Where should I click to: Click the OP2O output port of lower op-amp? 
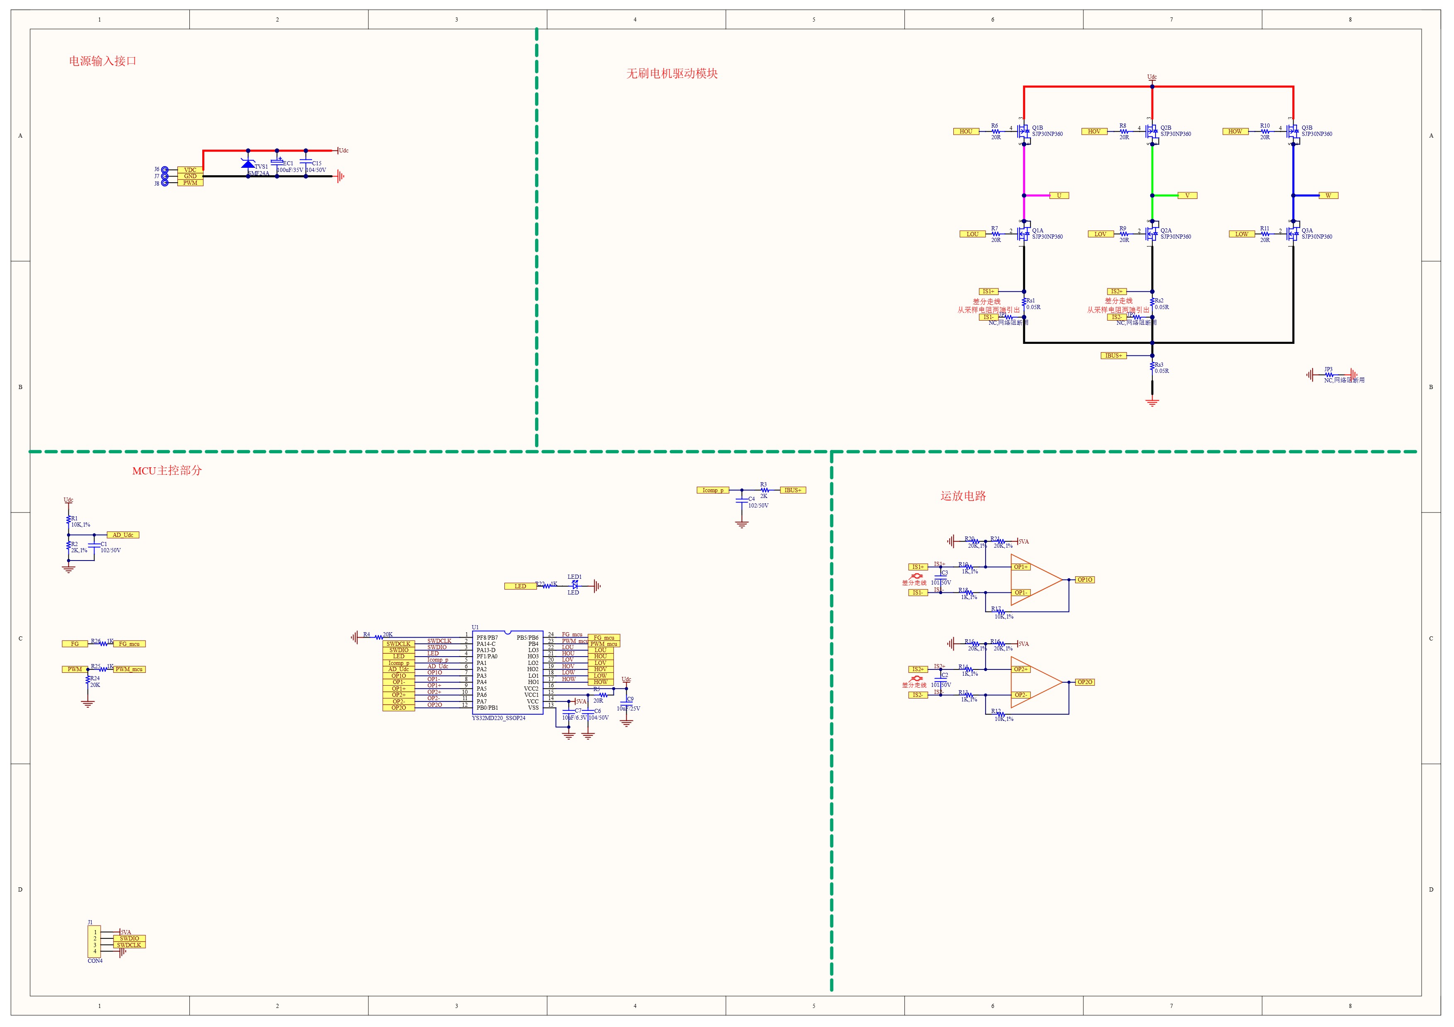(1085, 682)
